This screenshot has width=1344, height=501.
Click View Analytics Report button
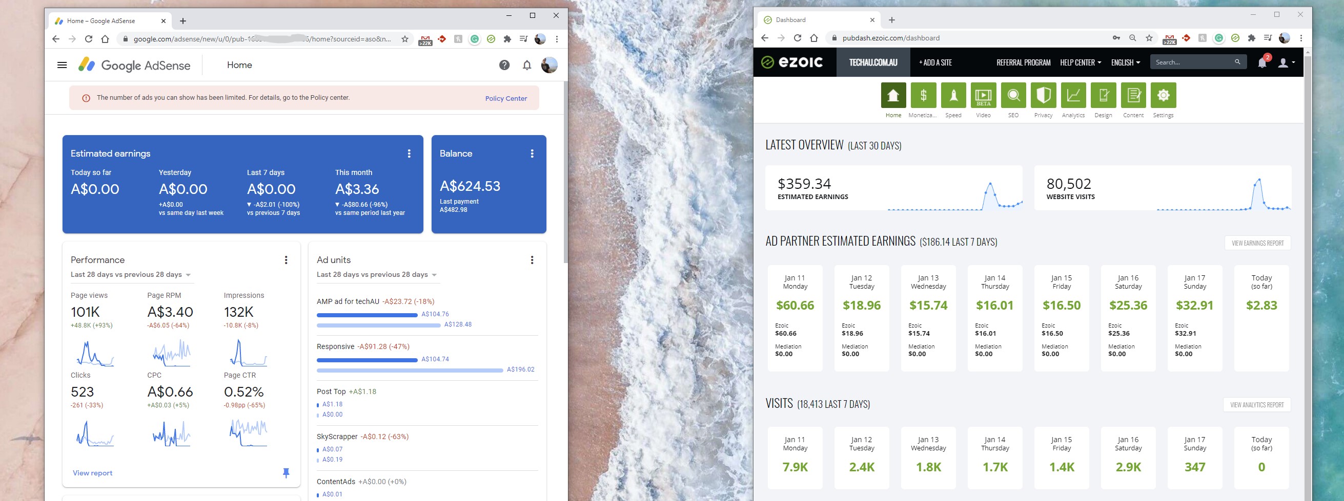click(x=1256, y=405)
